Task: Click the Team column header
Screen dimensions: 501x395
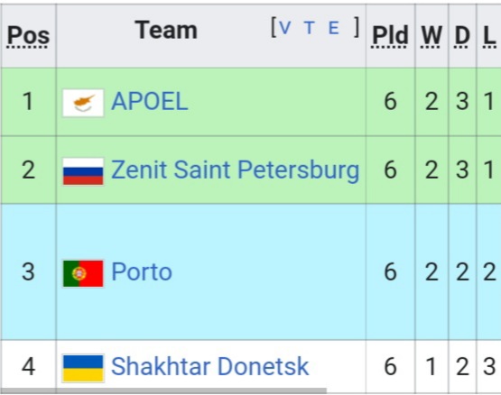Action: [x=166, y=30]
